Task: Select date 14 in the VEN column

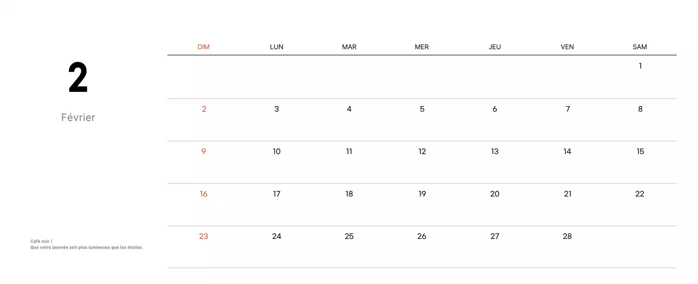Action: [x=567, y=151]
